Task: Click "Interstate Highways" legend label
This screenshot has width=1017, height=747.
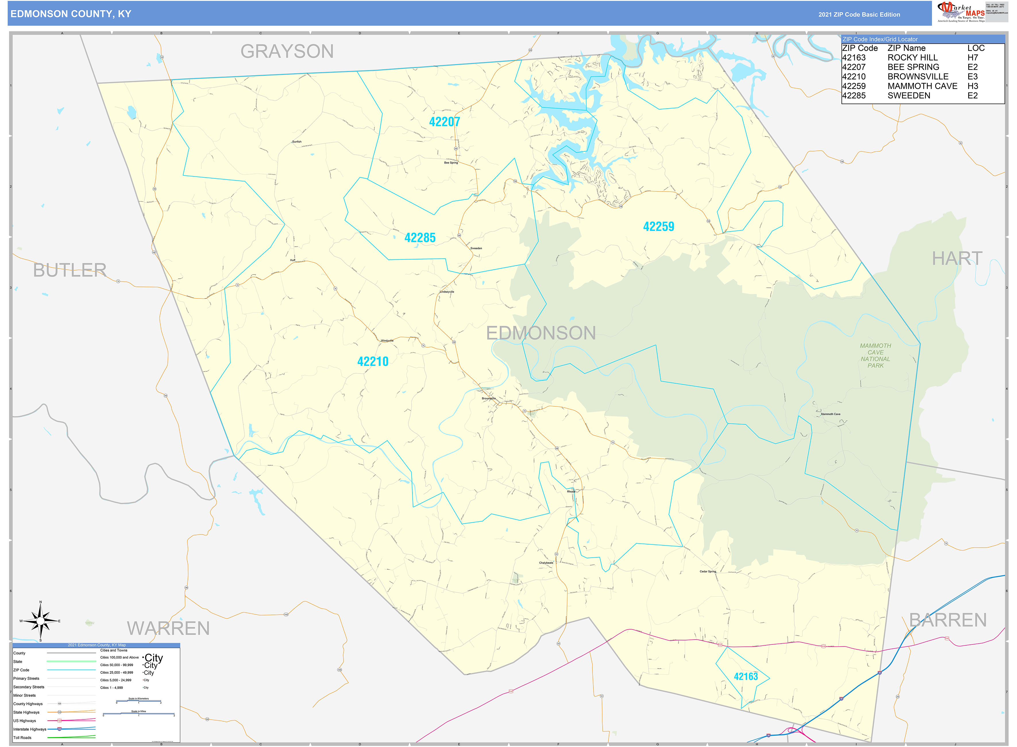Action: click(x=30, y=729)
